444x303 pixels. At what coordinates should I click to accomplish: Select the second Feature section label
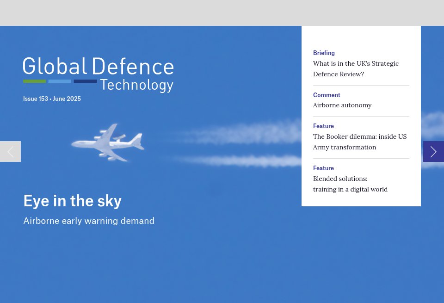(323, 168)
